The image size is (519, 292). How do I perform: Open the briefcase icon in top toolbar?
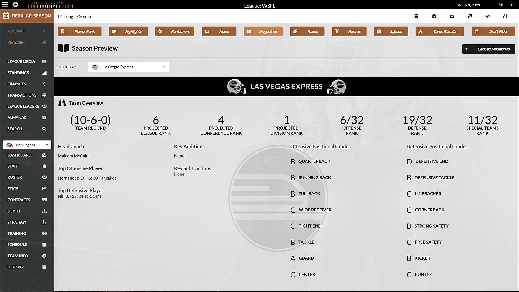point(434,16)
